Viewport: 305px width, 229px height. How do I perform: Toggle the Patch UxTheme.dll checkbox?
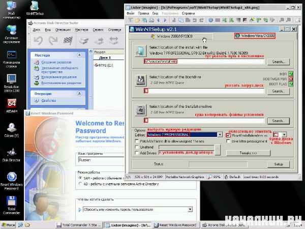tap(137, 141)
